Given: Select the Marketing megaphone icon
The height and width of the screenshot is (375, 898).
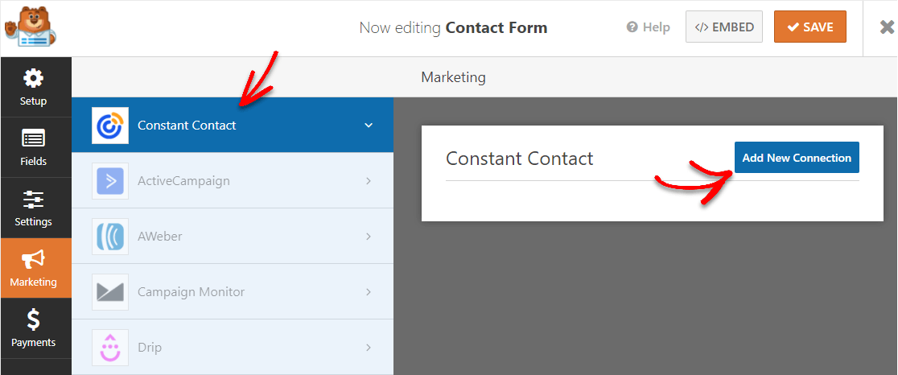Looking at the screenshot, I should 33,260.
